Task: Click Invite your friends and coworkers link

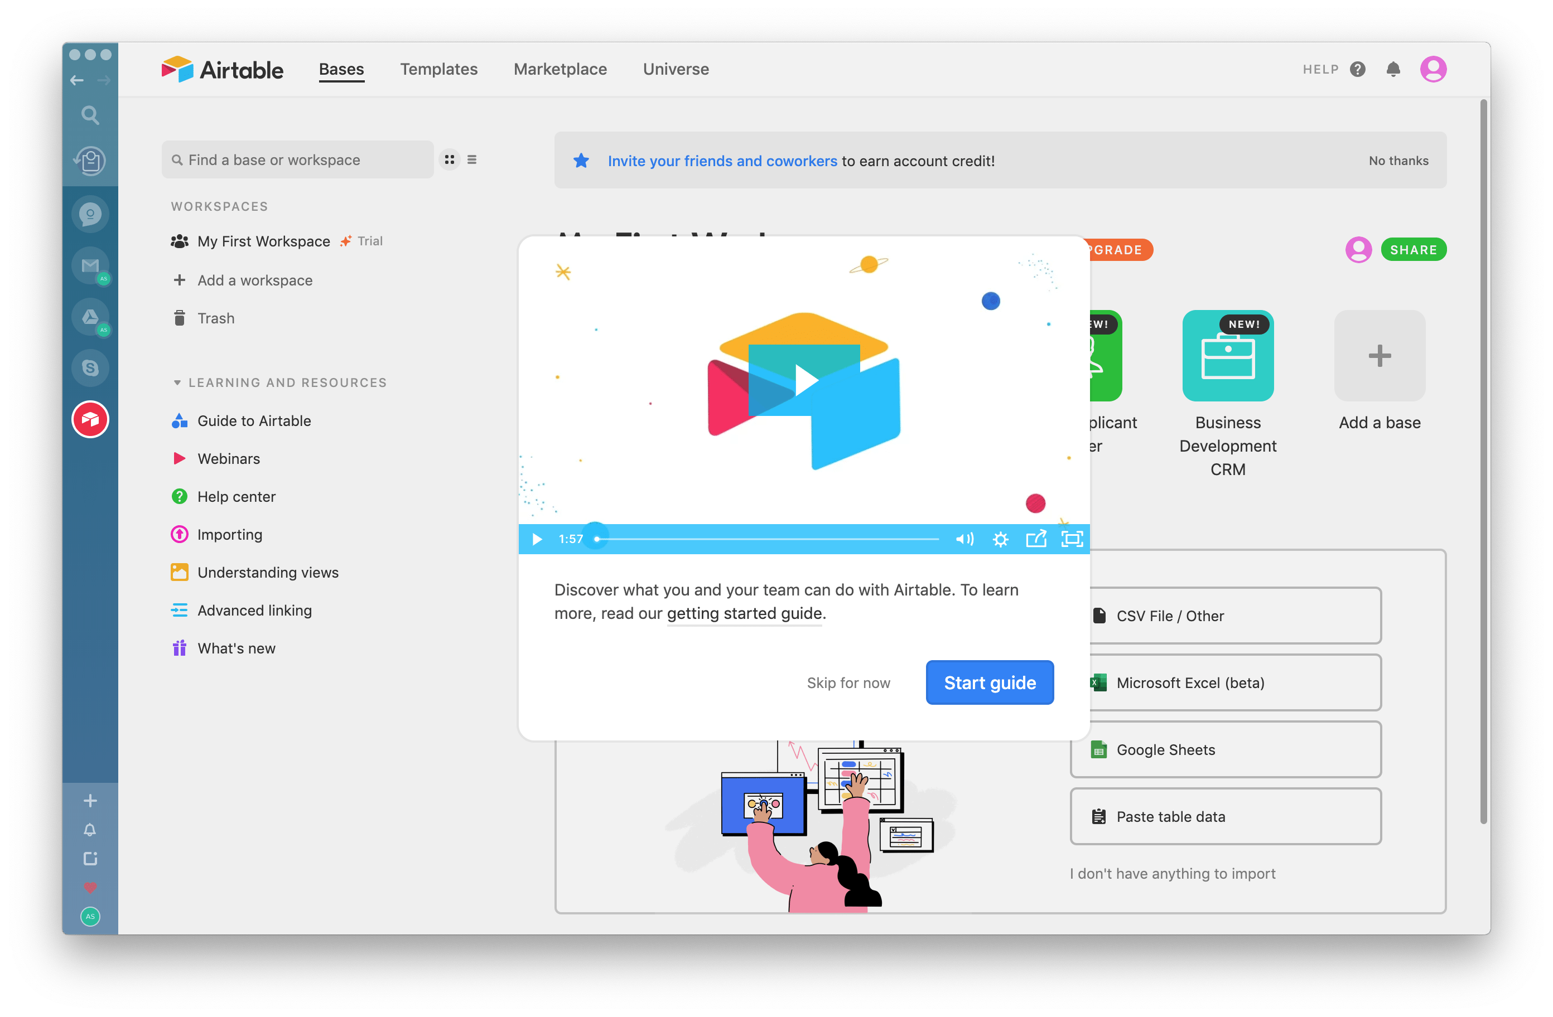Action: click(x=722, y=161)
